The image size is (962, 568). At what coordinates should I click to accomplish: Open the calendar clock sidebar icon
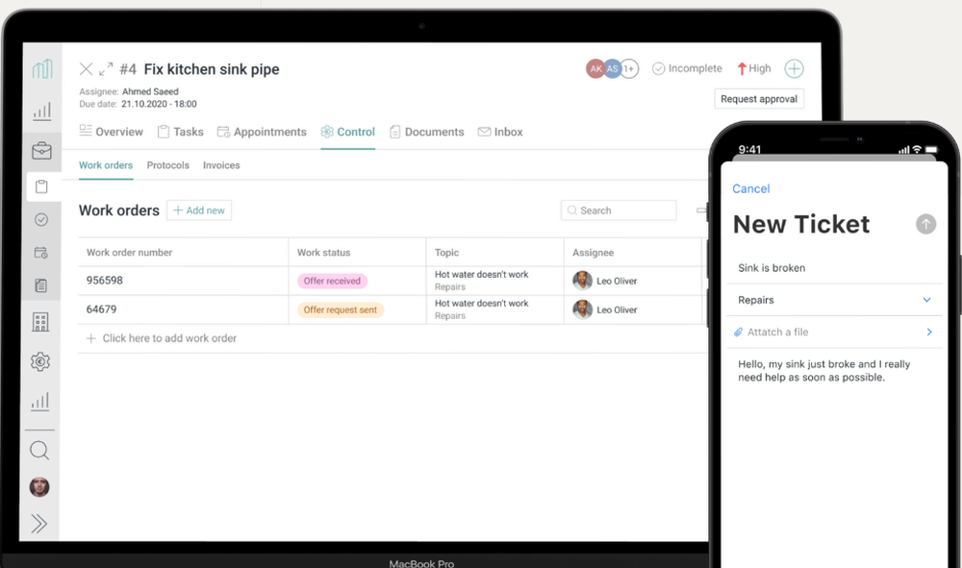41,253
